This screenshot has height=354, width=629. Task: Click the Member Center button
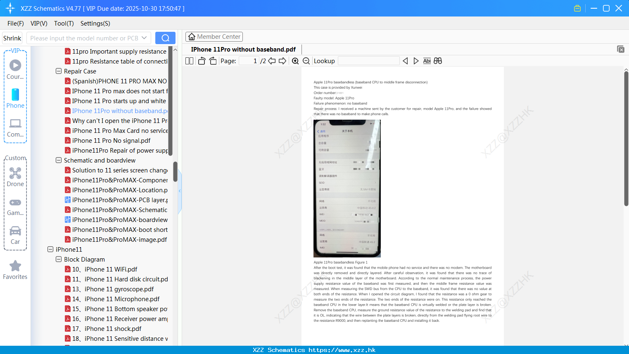click(214, 37)
